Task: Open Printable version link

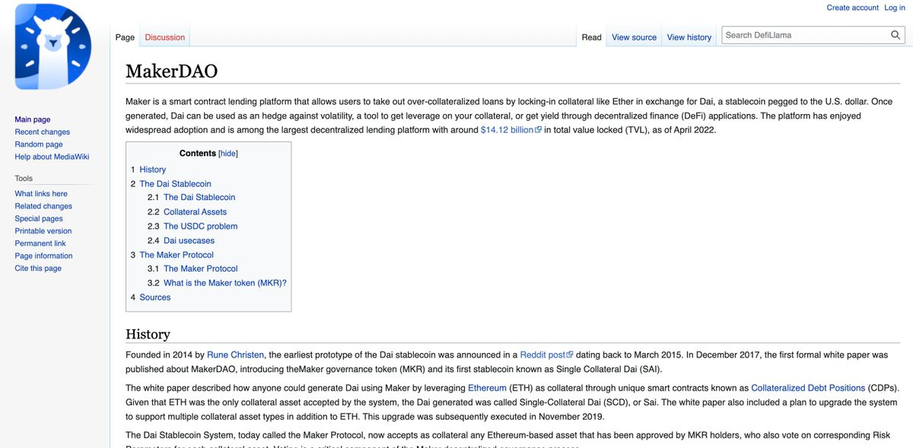Action: tap(43, 231)
